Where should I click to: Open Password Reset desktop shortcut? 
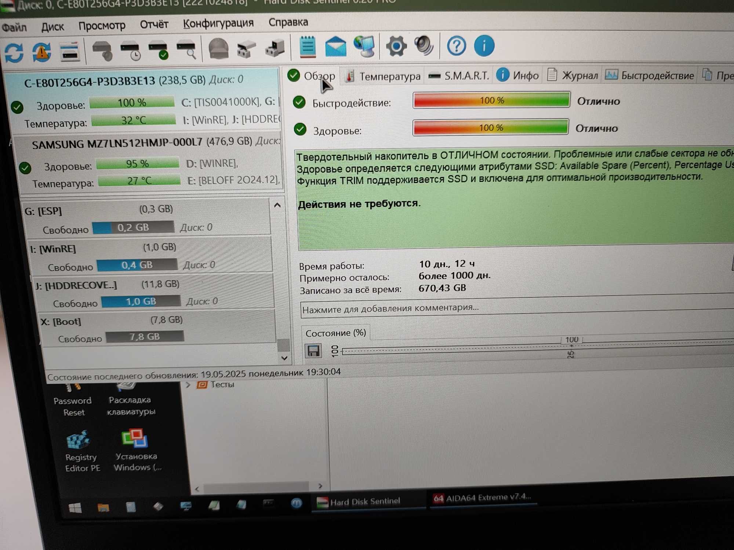click(x=73, y=399)
